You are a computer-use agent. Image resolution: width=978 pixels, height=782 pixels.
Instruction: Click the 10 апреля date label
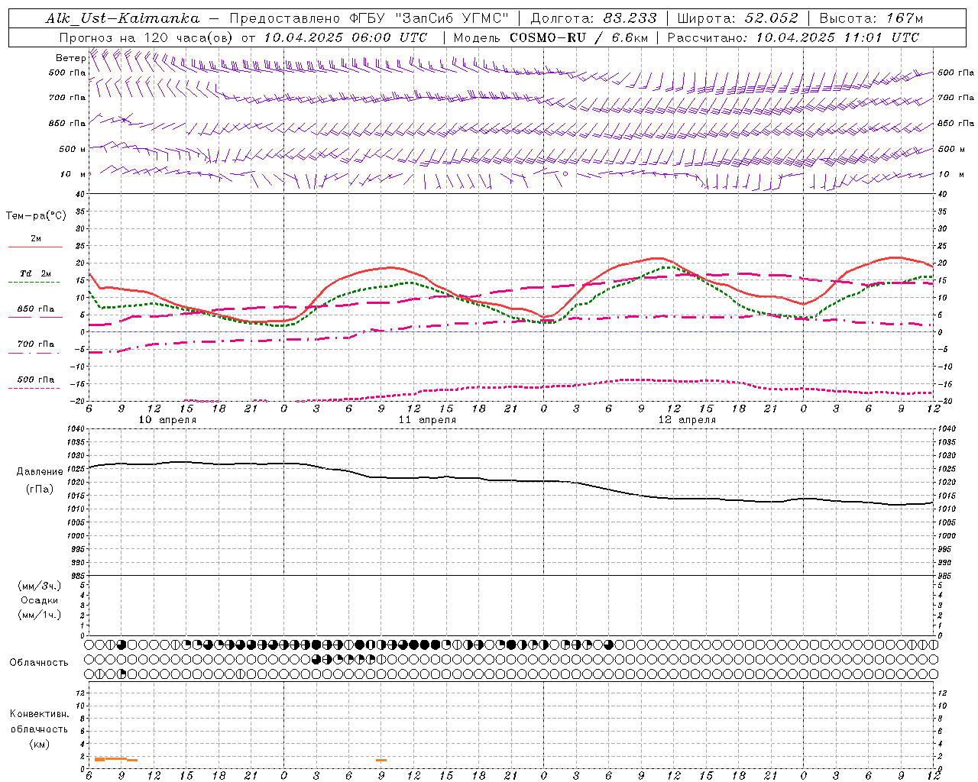point(167,420)
